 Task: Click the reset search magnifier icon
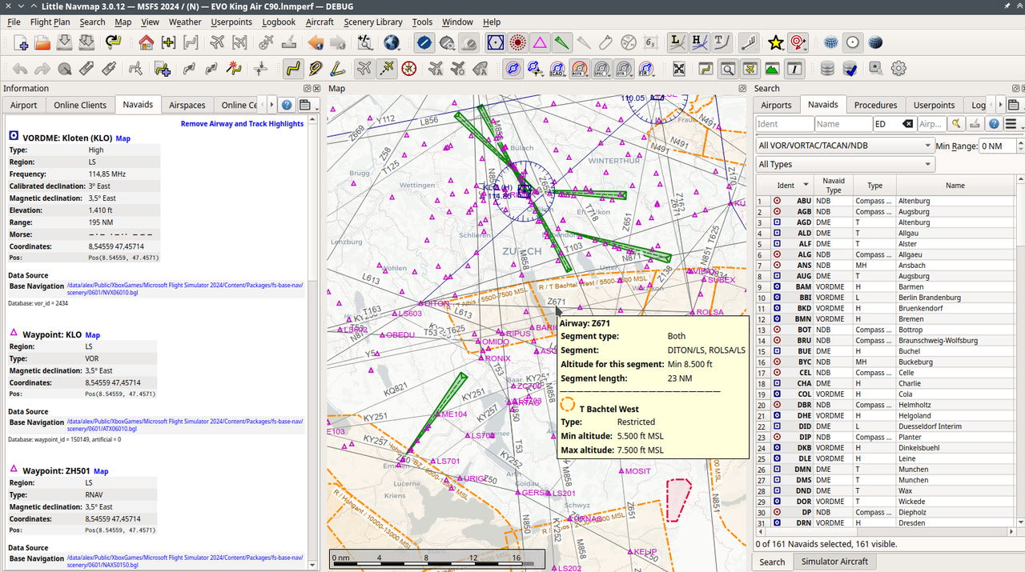(955, 124)
